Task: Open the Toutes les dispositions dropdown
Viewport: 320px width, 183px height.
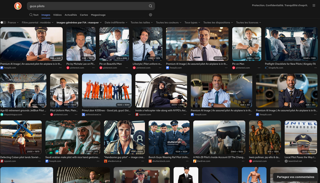Action: pos(218,23)
